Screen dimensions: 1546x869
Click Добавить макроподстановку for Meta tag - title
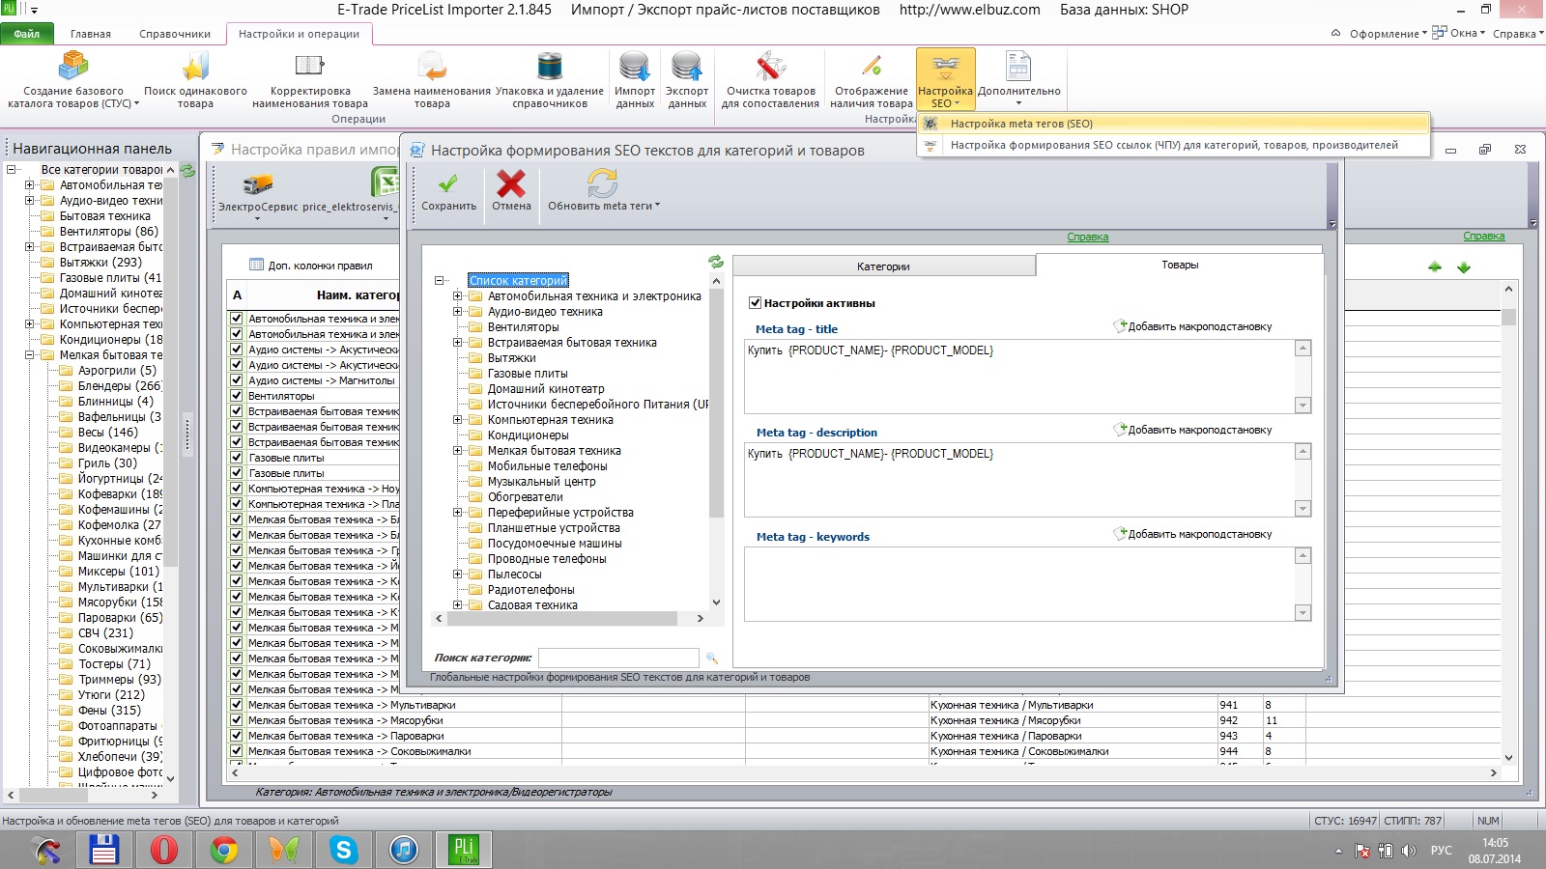tap(1193, 326)
